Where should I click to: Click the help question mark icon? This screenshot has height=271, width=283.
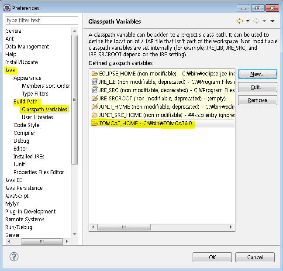coord(14,257)
